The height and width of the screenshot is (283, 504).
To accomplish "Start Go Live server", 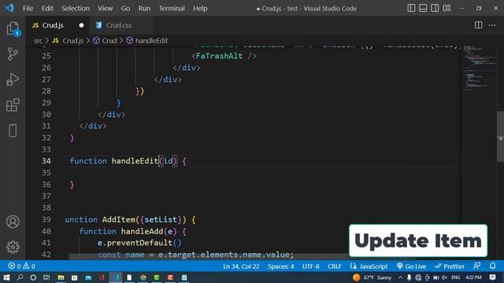I will click(411, 266).
